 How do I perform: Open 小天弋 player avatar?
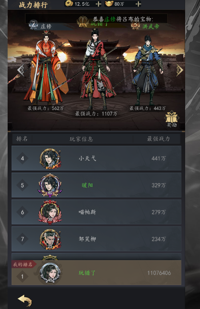coord(50,158)
